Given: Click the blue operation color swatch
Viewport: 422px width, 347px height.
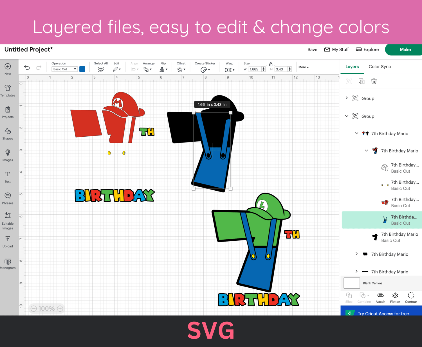Looking at the screenshot, I should coord(82,69).
